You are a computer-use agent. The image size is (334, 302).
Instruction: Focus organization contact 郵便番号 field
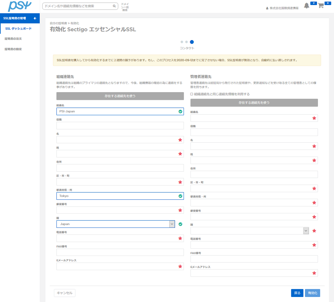pyautogui.click(x=120, y=210)
